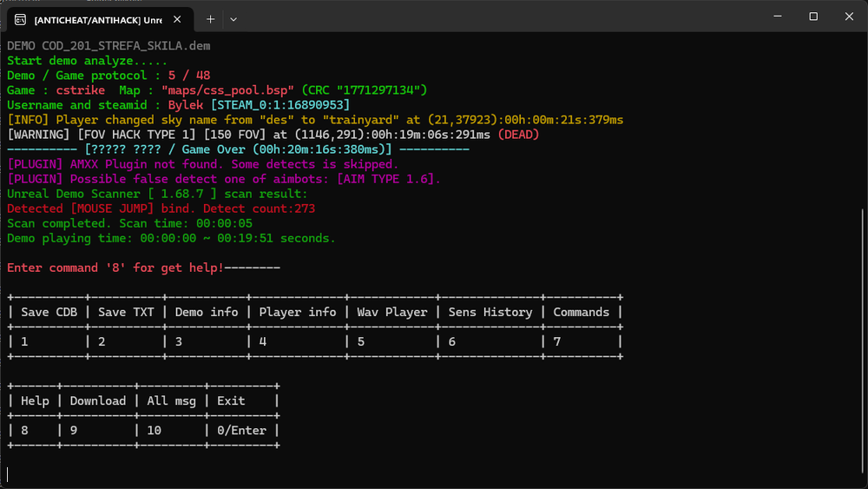Click the 'Download' table cell

(x=97, y=401)
